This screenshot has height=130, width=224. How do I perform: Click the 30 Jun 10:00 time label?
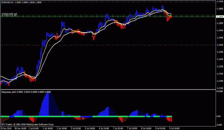(x=20, y=129)
